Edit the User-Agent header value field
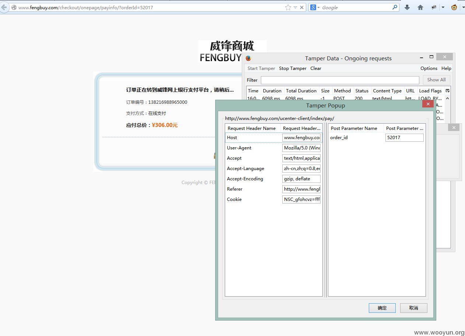 tap(301, 148)
